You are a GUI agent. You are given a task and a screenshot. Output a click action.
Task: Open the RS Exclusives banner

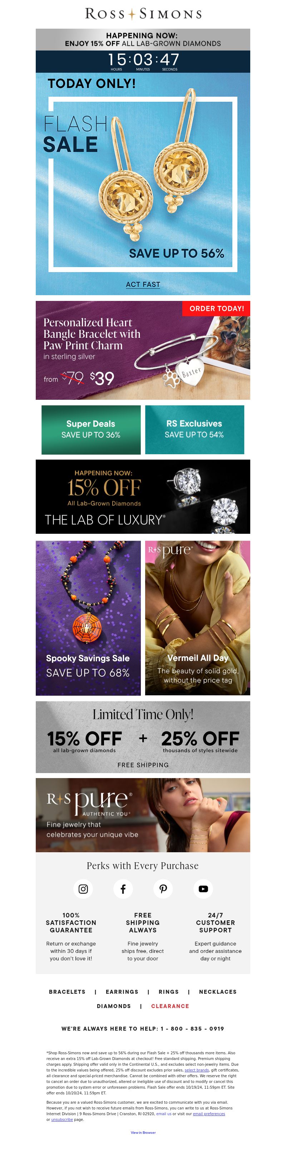[194, 430]
